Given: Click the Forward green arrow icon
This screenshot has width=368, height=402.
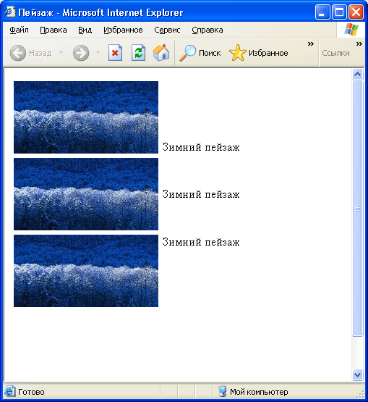Looking at the screenshot, I should point(81,53).
